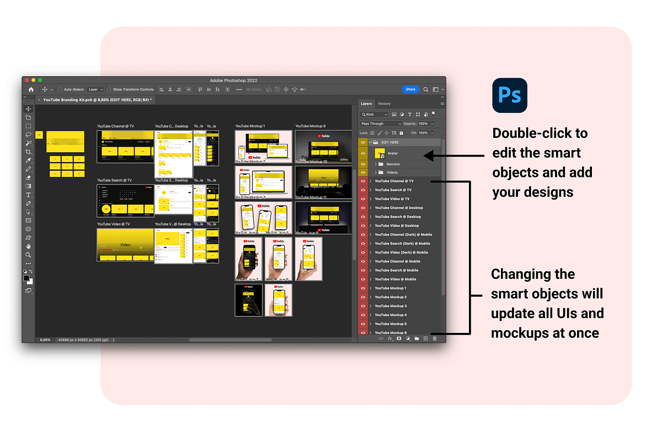Expand the YouTube Search @ TV group

click(x=370, y=190)
